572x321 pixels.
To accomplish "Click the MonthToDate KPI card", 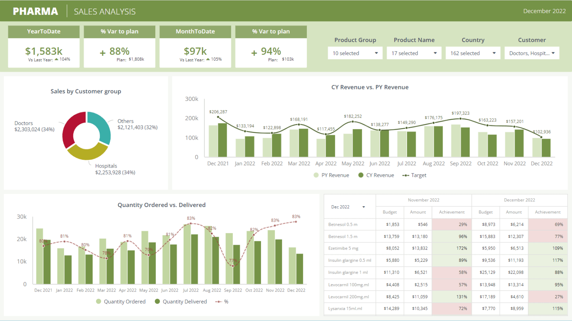I will (195, 46).
